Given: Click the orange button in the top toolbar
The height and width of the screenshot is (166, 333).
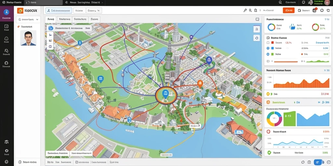Looking at the screenshot, I should (289, 10).
